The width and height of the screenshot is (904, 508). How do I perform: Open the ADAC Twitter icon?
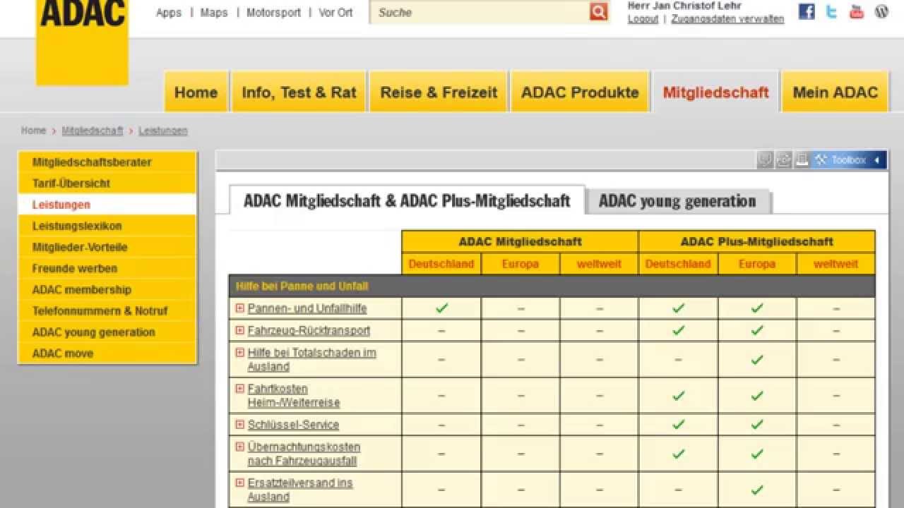coord(832,11)
